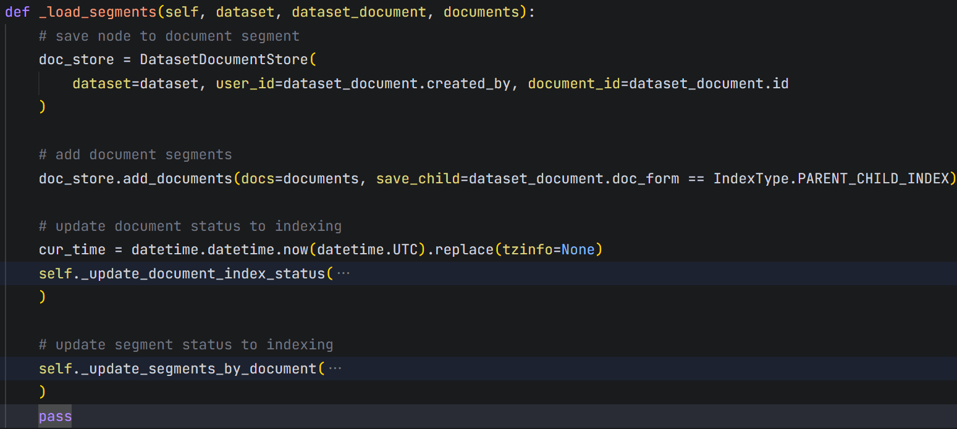This screenshot has width=957, height=429.
Task: Click comment '# add document segments'
Action: [x=135, y=154]
